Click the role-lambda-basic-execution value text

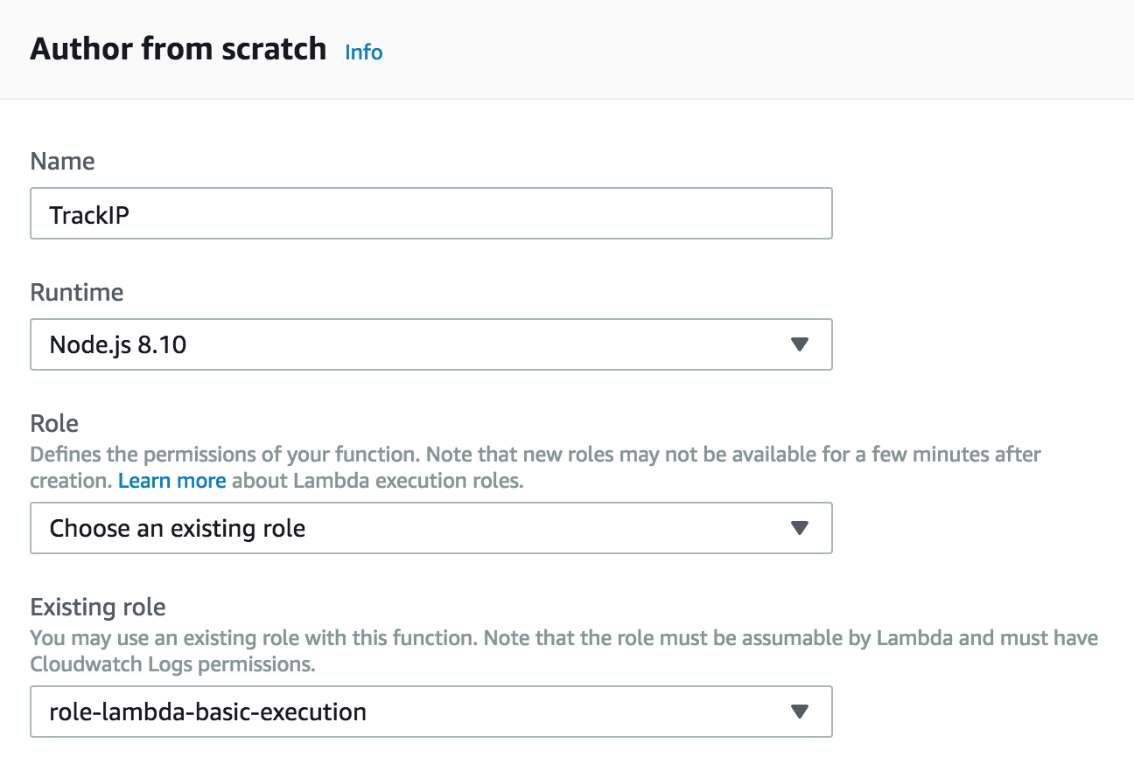tap(208, 712)
